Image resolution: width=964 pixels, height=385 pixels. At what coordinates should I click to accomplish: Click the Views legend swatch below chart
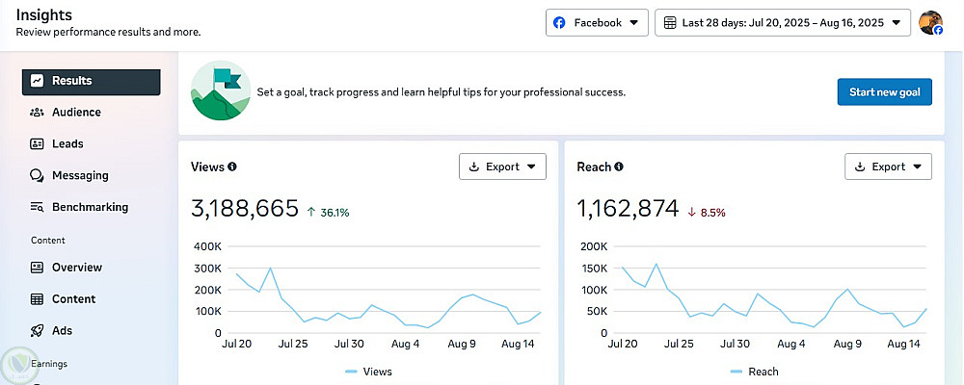(352, 372)
